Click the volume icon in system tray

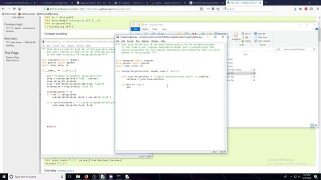point(299,176)
